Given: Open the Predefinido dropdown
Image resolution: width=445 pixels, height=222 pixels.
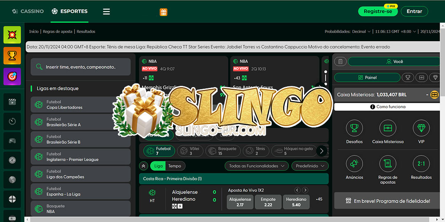Looking at the screenshot, I should [x=310, y=166].
